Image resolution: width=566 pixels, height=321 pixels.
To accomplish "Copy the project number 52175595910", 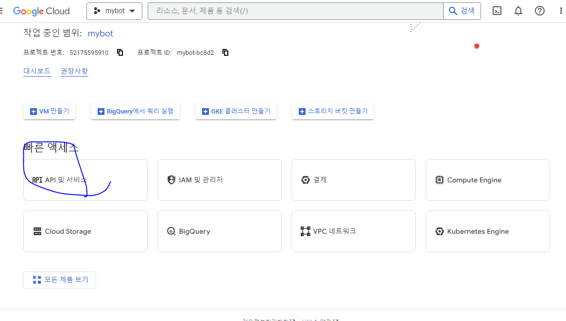I will point(120,52).
